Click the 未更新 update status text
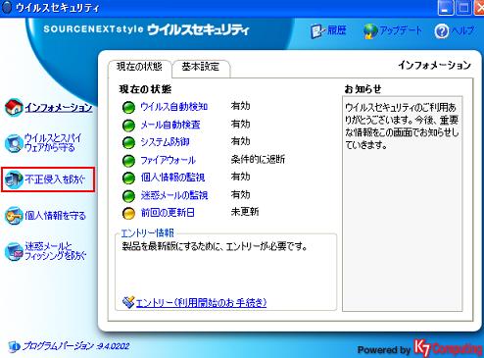The image size is (484, 358). [x=245, y=212]
